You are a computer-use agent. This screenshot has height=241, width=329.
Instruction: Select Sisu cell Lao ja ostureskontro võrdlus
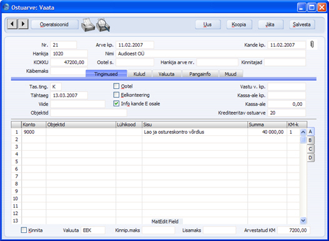[x=195, y=132]
